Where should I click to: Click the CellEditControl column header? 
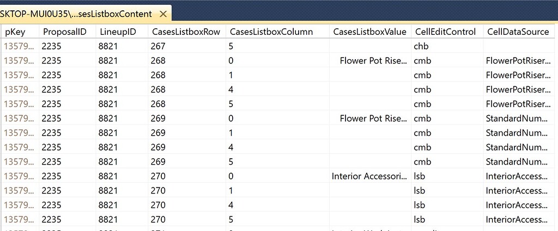point(445,32)
